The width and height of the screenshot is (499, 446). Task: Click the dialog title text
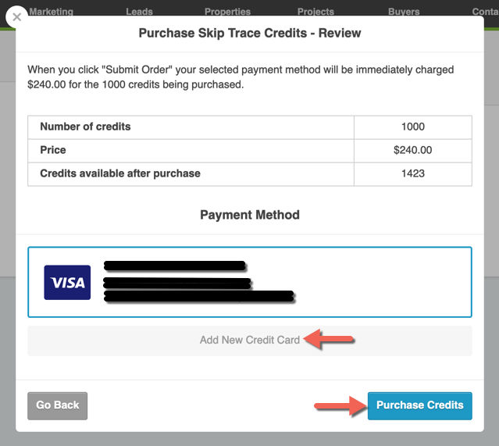click(x=249, y=34)
